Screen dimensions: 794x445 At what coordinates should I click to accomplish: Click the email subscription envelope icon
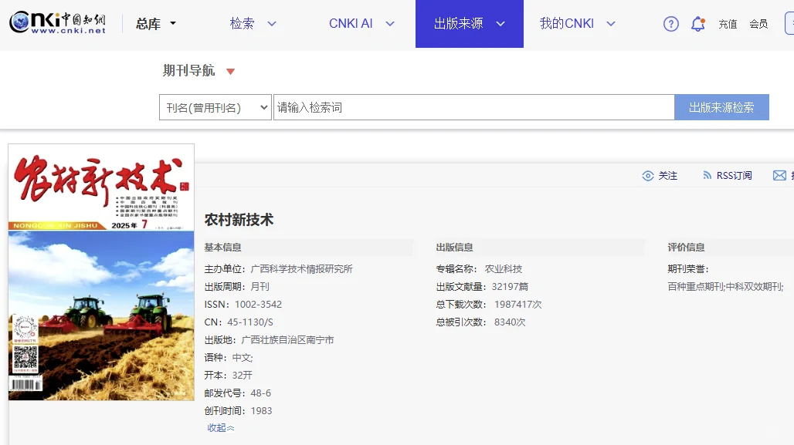[779, 175]
